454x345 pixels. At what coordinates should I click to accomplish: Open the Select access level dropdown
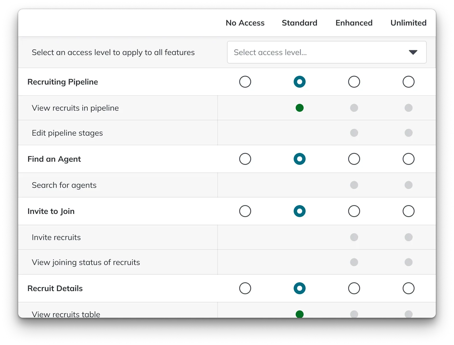(x=327, y=52)
